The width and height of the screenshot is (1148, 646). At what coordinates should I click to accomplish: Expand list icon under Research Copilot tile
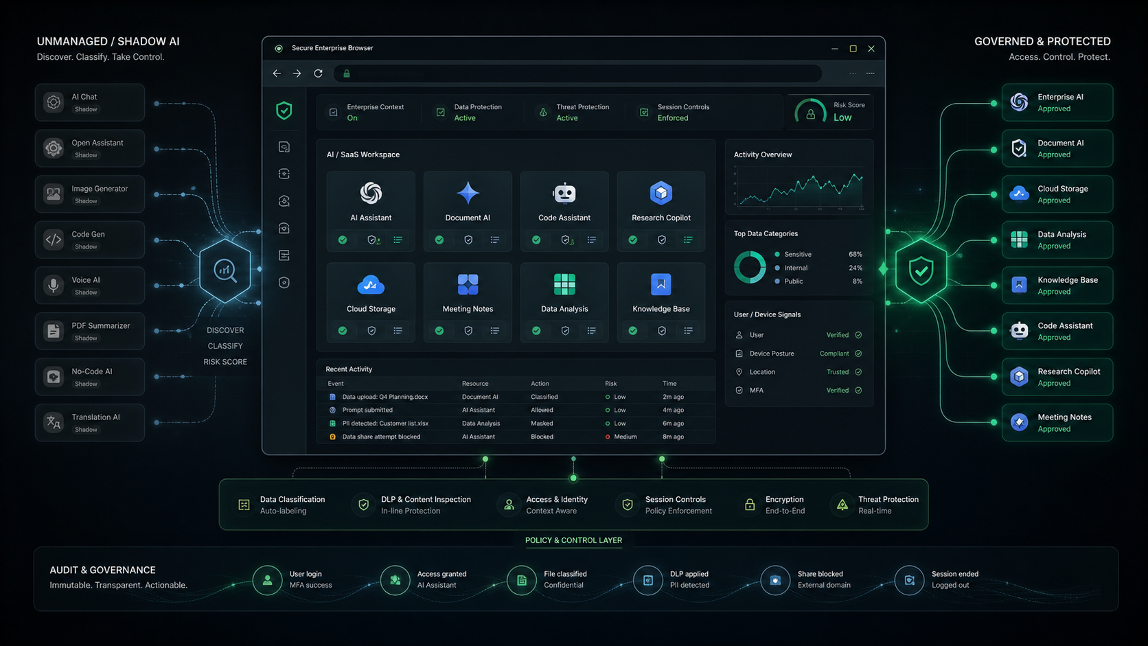688,240
